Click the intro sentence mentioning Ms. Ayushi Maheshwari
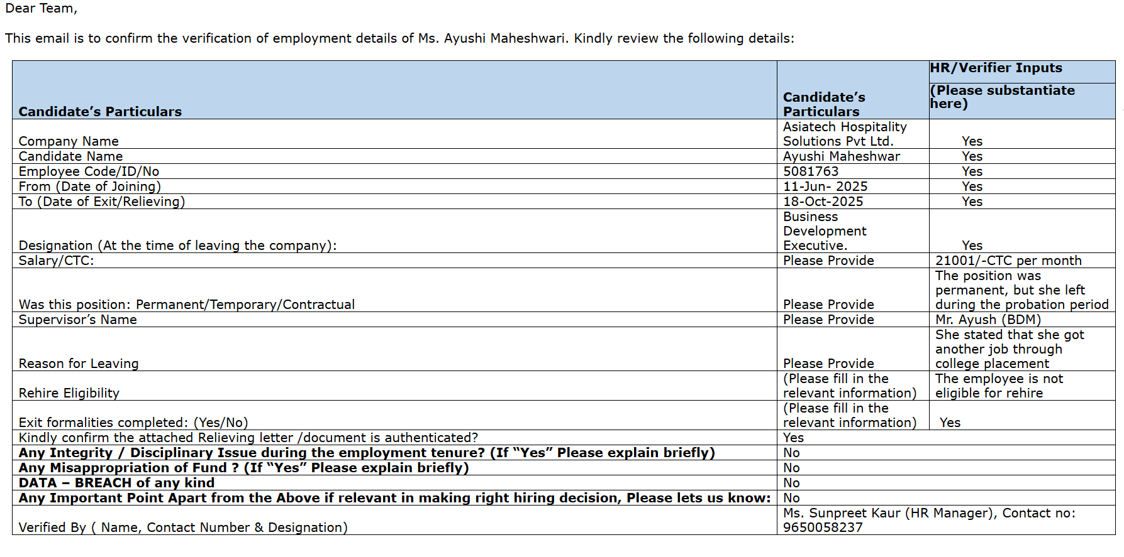 pos(399,38)
